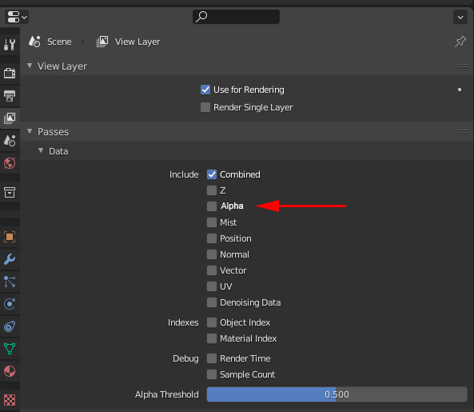Click the Scene icon in breadcrumb
The image size is (474, 412).
click(x=34, y=42)
